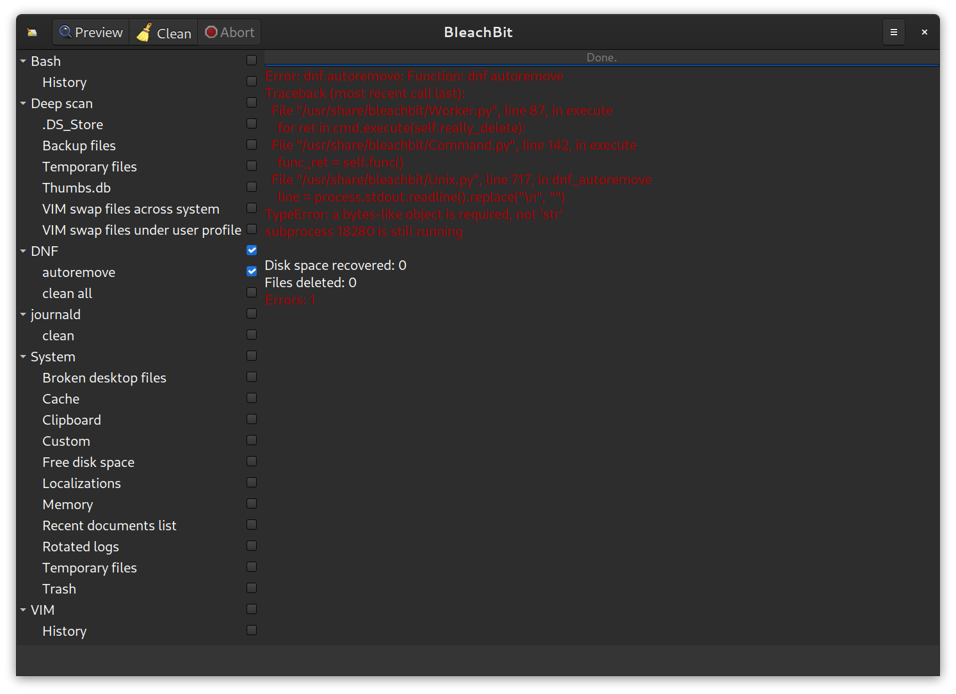956x694 pixels.
Task: Select the clean all item under DNF
Action: (x=67, y=293)
